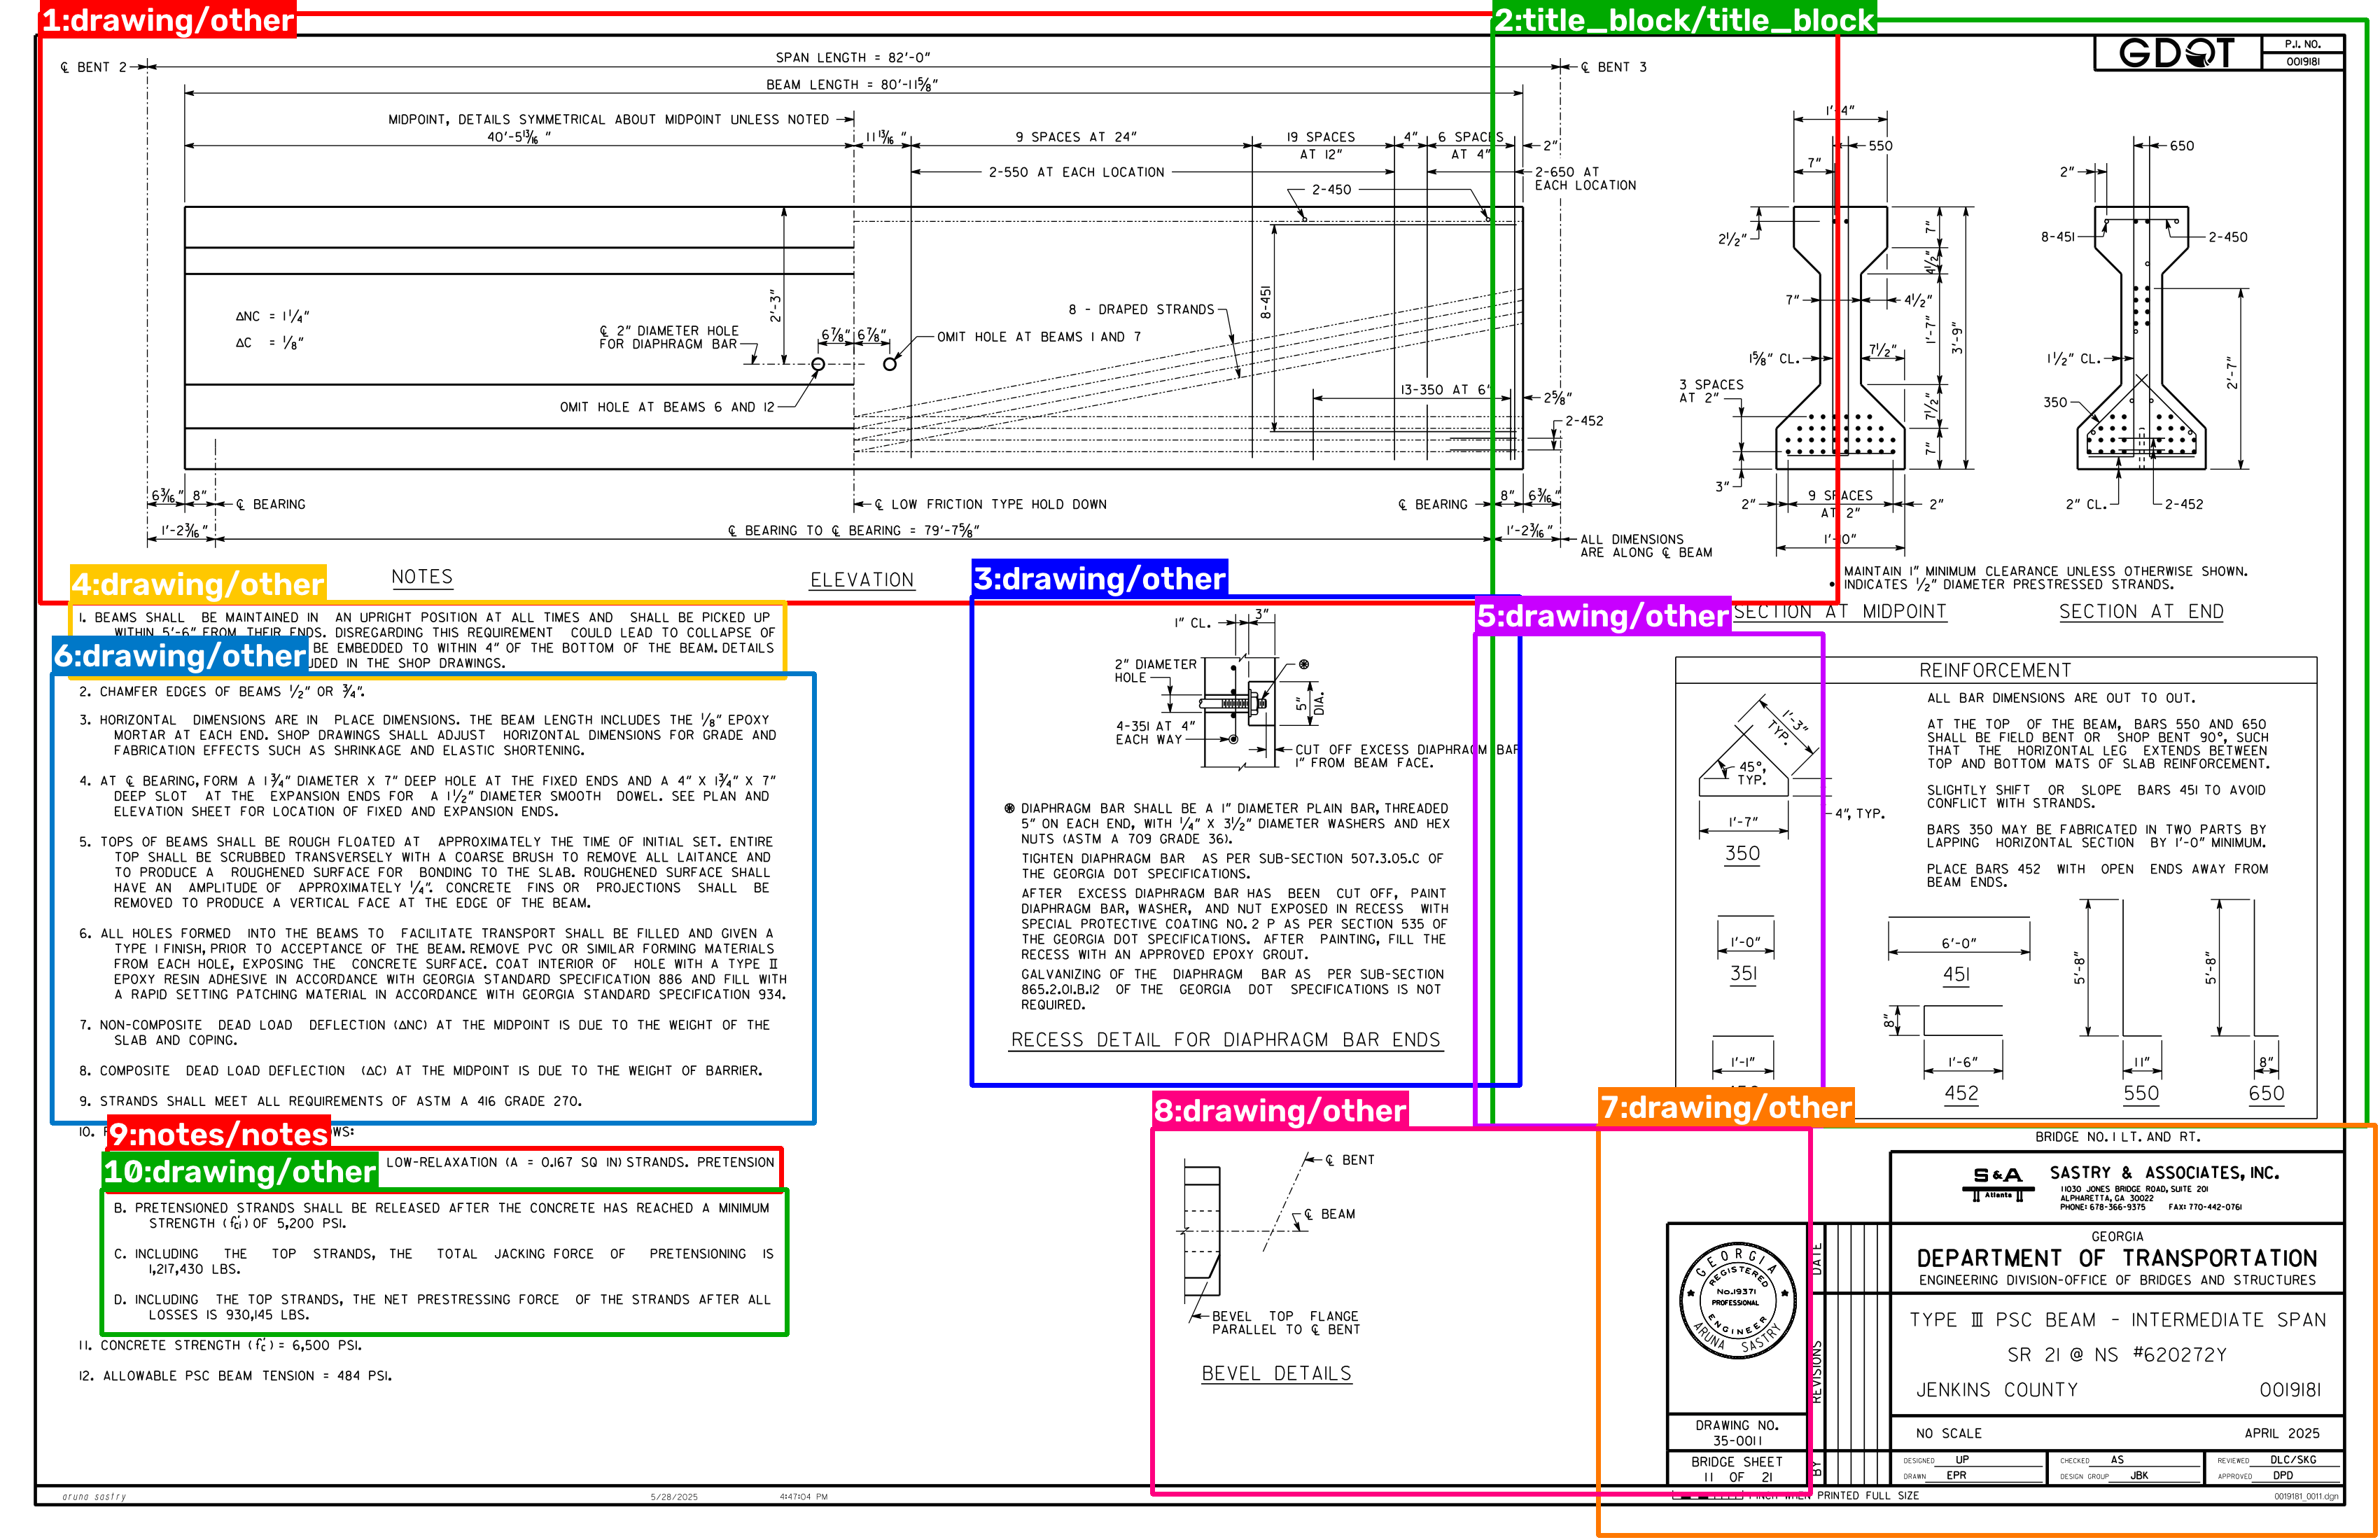The image size is (2380, 1540).
Task: Click the "2-550 AT EACH LOCATION" callout
Action: (1076, 172)
